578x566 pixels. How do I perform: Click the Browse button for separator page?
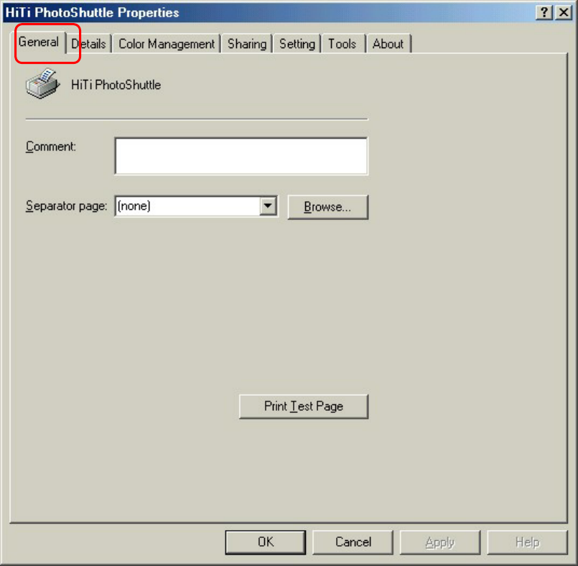coord(327,207)
